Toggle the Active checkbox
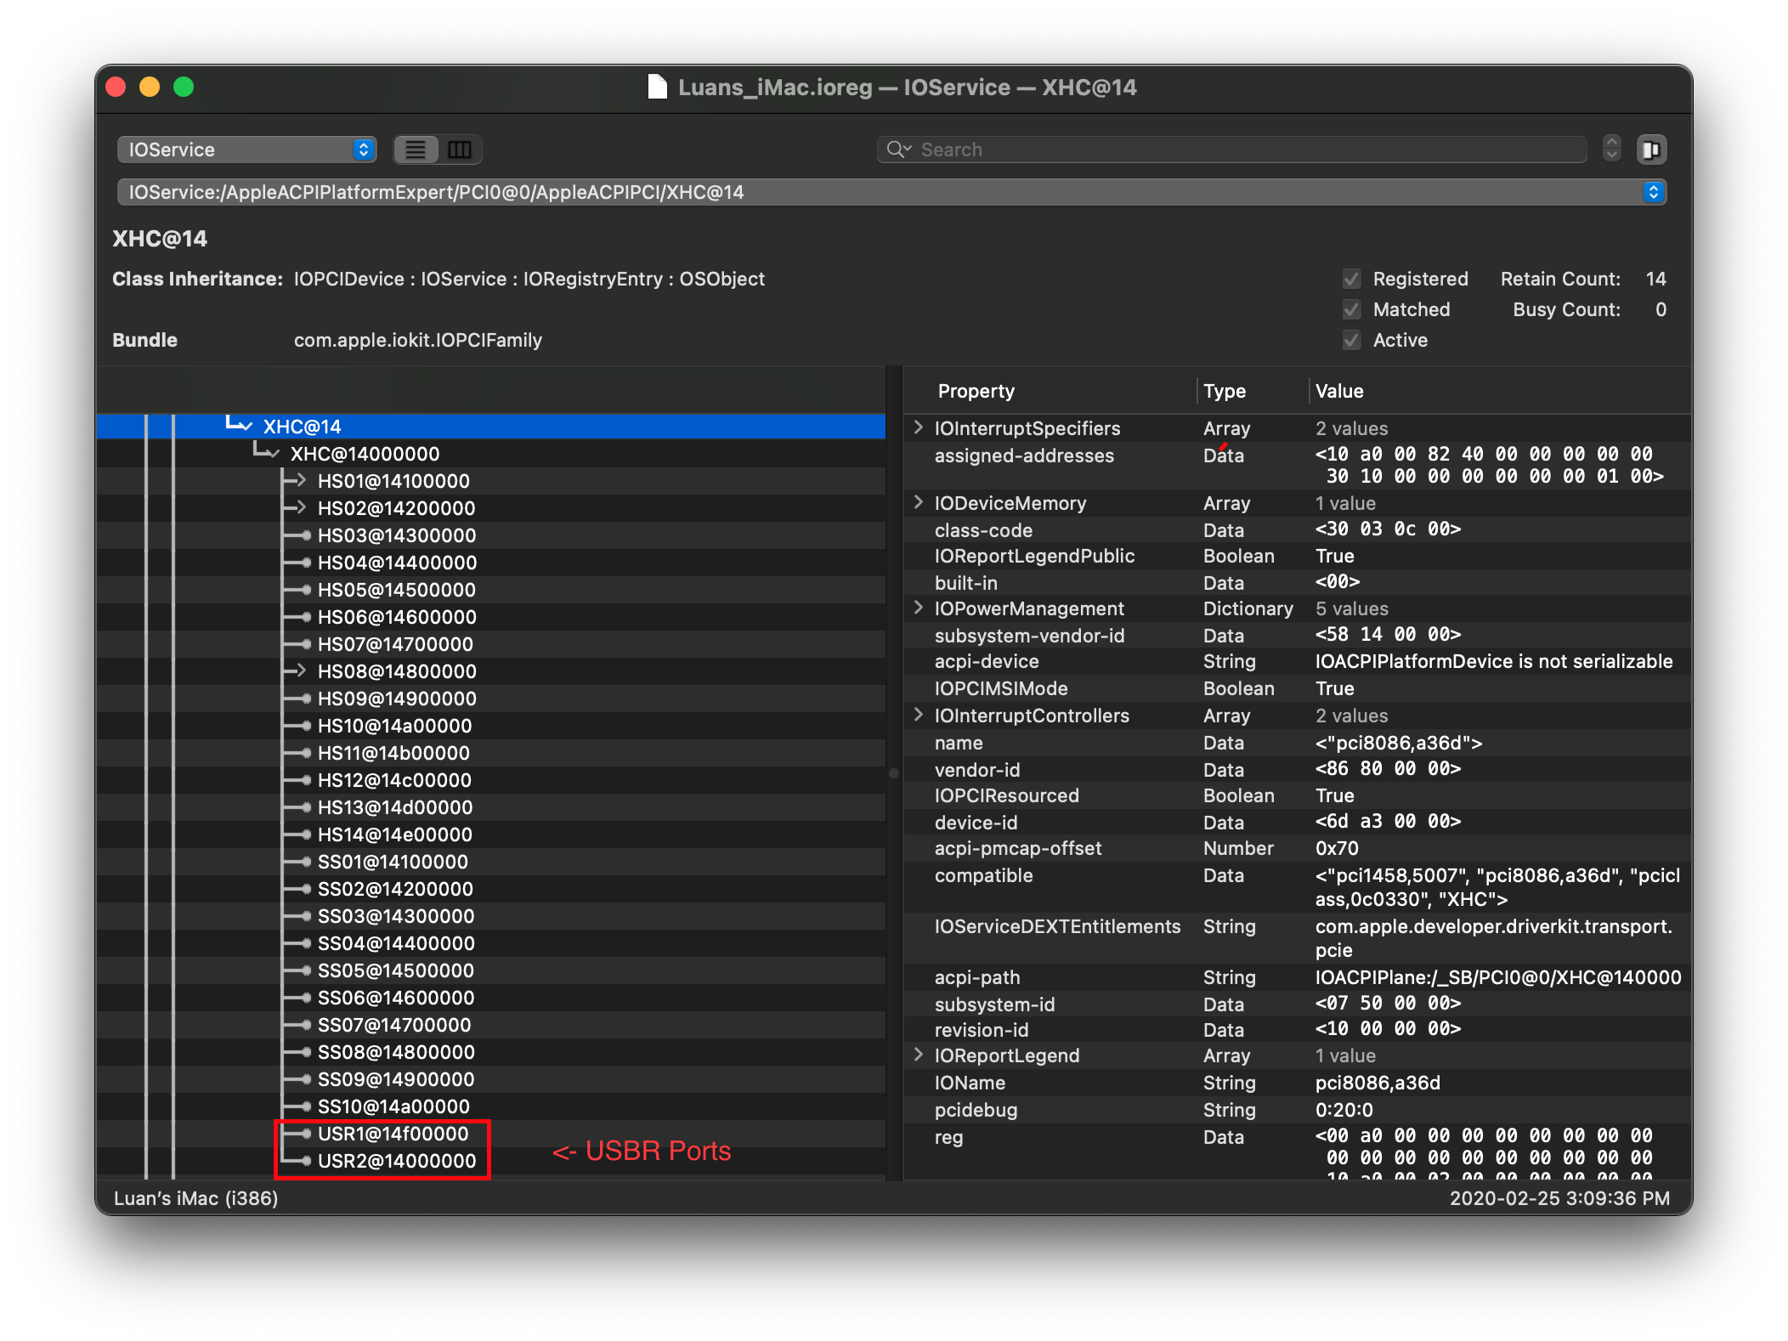1788x1341 pixels. (1351, 340)
